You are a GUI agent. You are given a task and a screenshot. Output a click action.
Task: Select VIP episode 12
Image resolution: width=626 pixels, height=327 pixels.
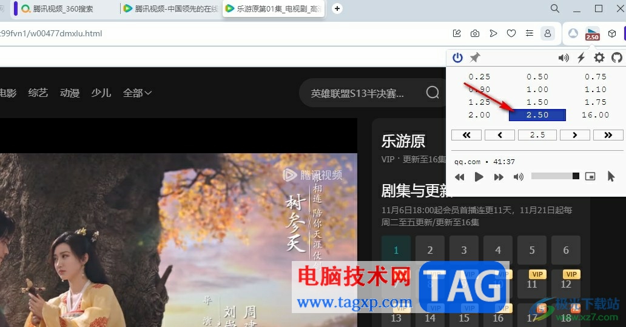click(x=566, y=284)
